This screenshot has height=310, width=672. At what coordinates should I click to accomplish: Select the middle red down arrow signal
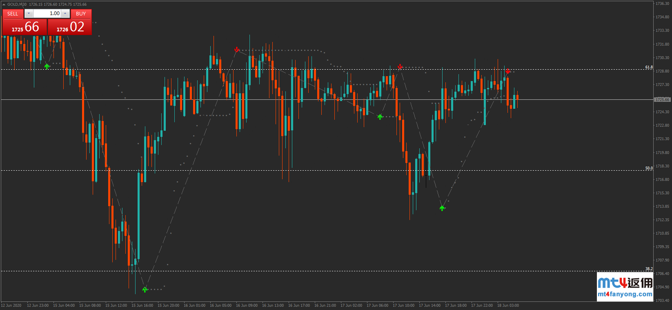coord(400,66)
